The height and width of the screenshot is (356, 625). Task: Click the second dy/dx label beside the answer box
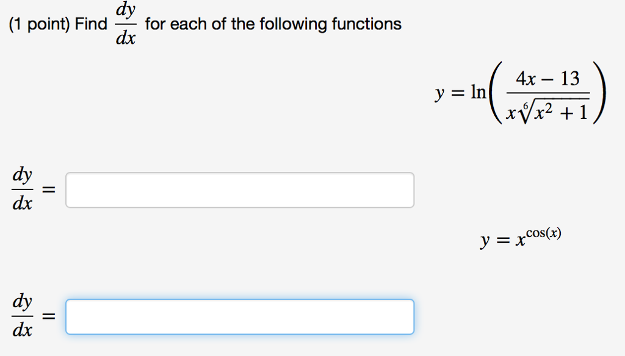point(22,316)
